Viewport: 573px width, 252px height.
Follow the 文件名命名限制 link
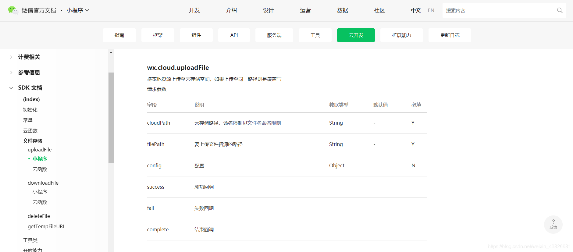pos(264,123)
